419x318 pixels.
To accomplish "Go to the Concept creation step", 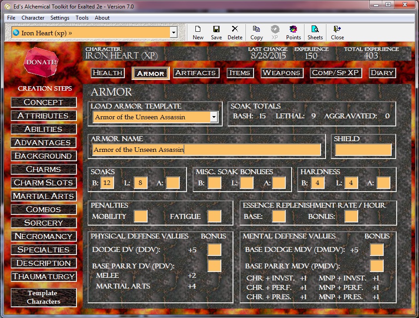I will point(43,102).
